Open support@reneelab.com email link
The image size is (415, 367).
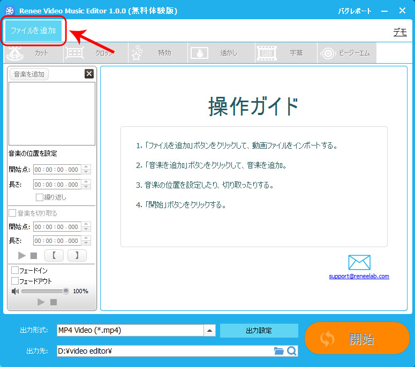(359, 276)
